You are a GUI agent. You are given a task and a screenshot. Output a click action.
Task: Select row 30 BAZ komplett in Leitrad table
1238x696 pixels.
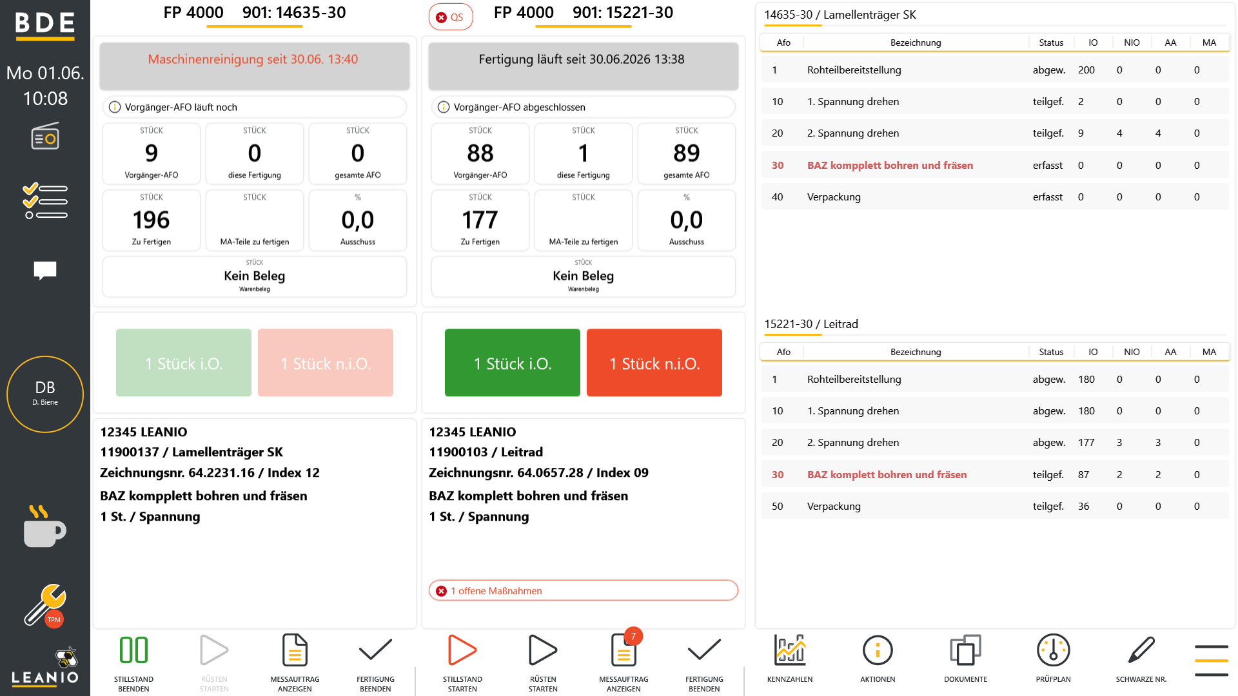click(x=995, y=474)
